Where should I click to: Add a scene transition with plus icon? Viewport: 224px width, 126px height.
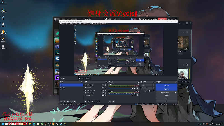click(146, 91)
